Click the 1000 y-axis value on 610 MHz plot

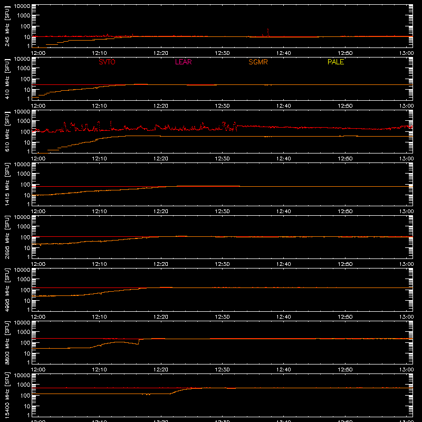pos(24,121)
